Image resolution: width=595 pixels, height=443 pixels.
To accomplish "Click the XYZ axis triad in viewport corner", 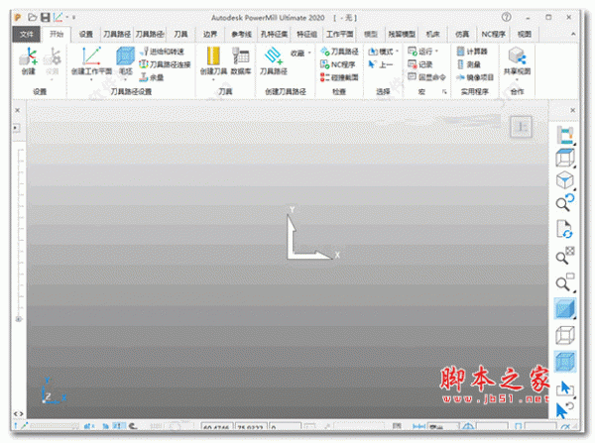I will coord(54,390).
